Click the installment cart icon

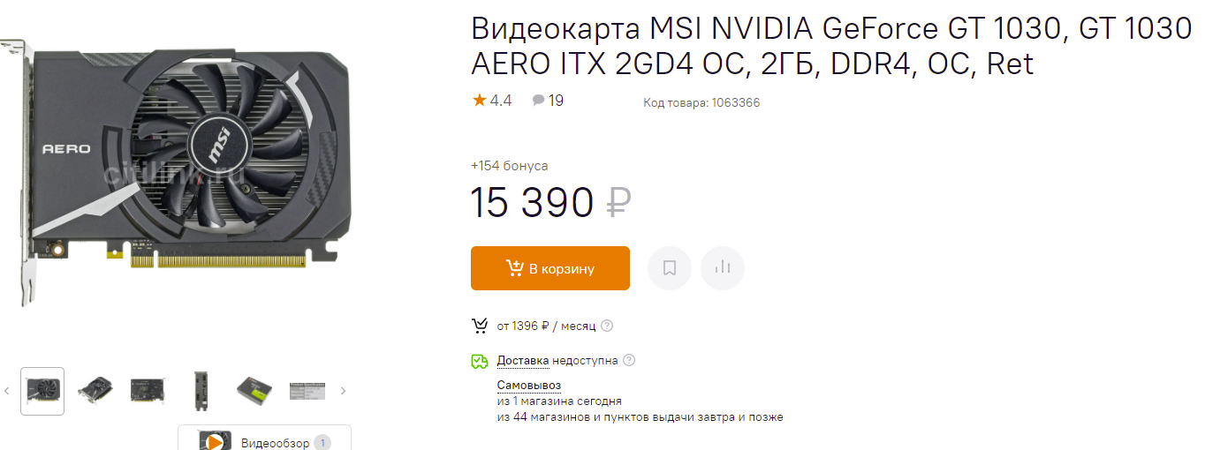point(480,326)
